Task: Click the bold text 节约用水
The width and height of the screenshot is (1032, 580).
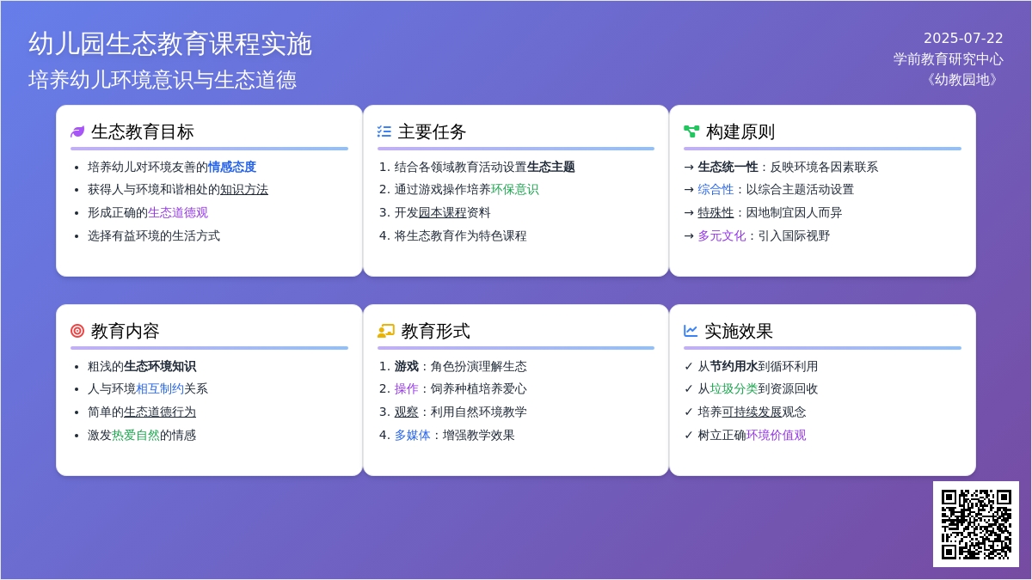Action: 734,366
